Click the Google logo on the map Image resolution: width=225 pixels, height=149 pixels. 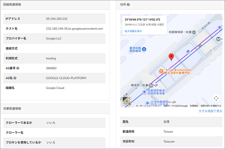coord(170,102)
